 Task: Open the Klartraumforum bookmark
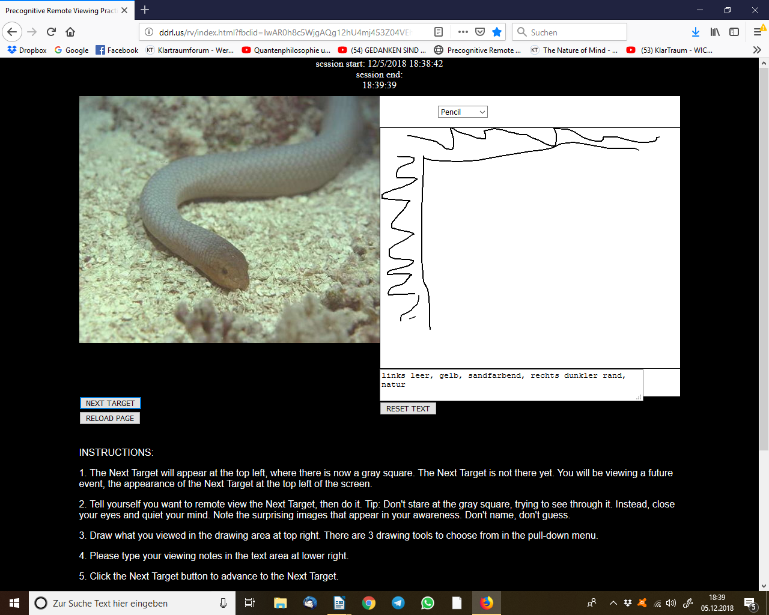pyautogui.click(x=190, y=50)
